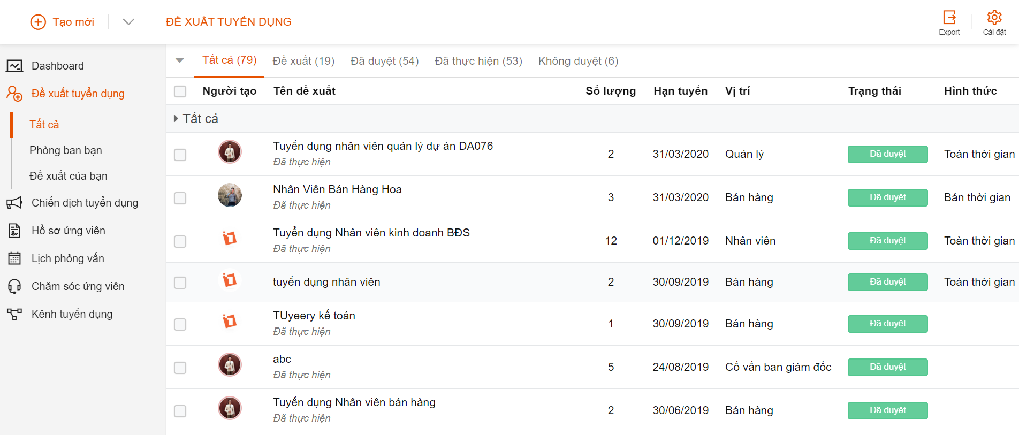
Task: Select Tất cả sidebar sub-item
Action: pos(44,125)
